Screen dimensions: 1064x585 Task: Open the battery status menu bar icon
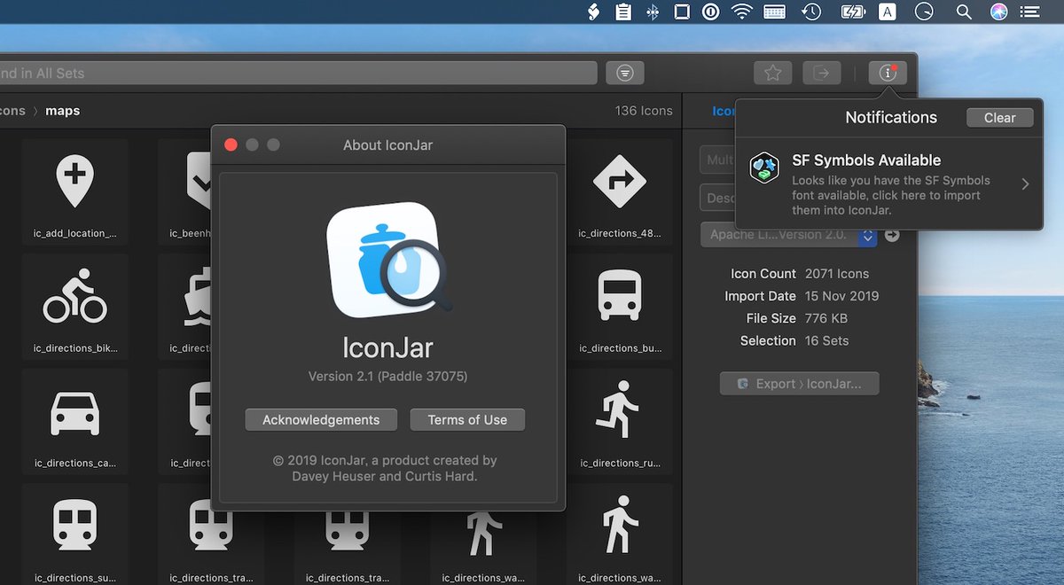pyautogui.click(x=852, y=12)
